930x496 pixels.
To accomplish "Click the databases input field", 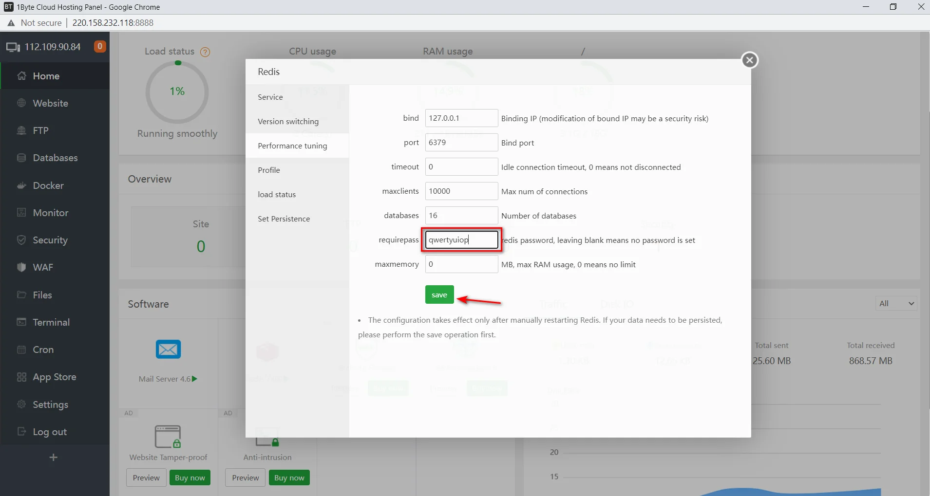I will [461, 215].
